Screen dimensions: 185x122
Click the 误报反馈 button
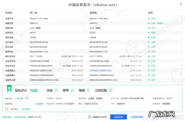[118, 117]
